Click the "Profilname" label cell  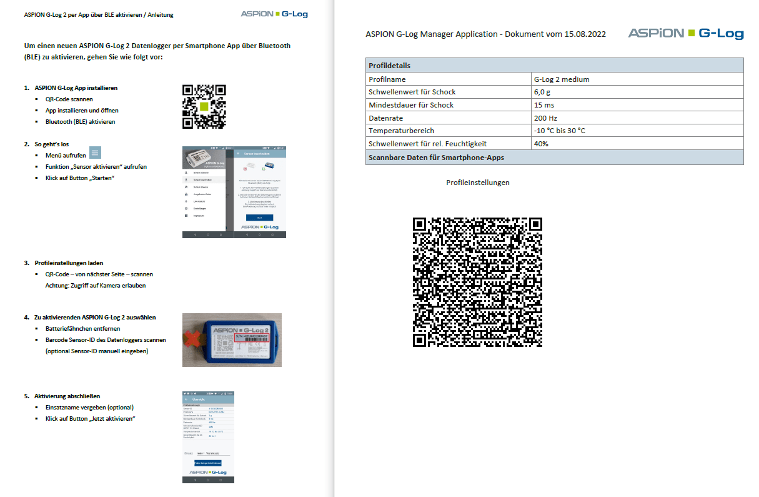pos(449,79)
